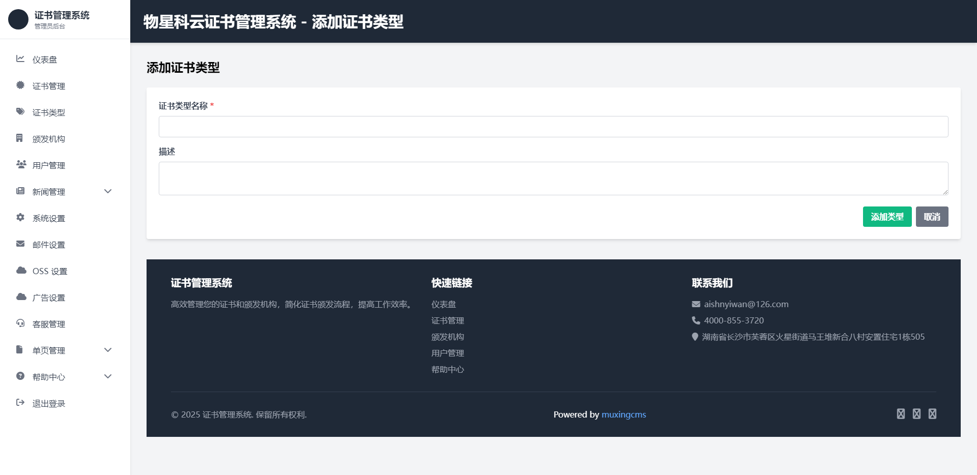Open footer quick link 颁发机构

click(x=448, y=337)
